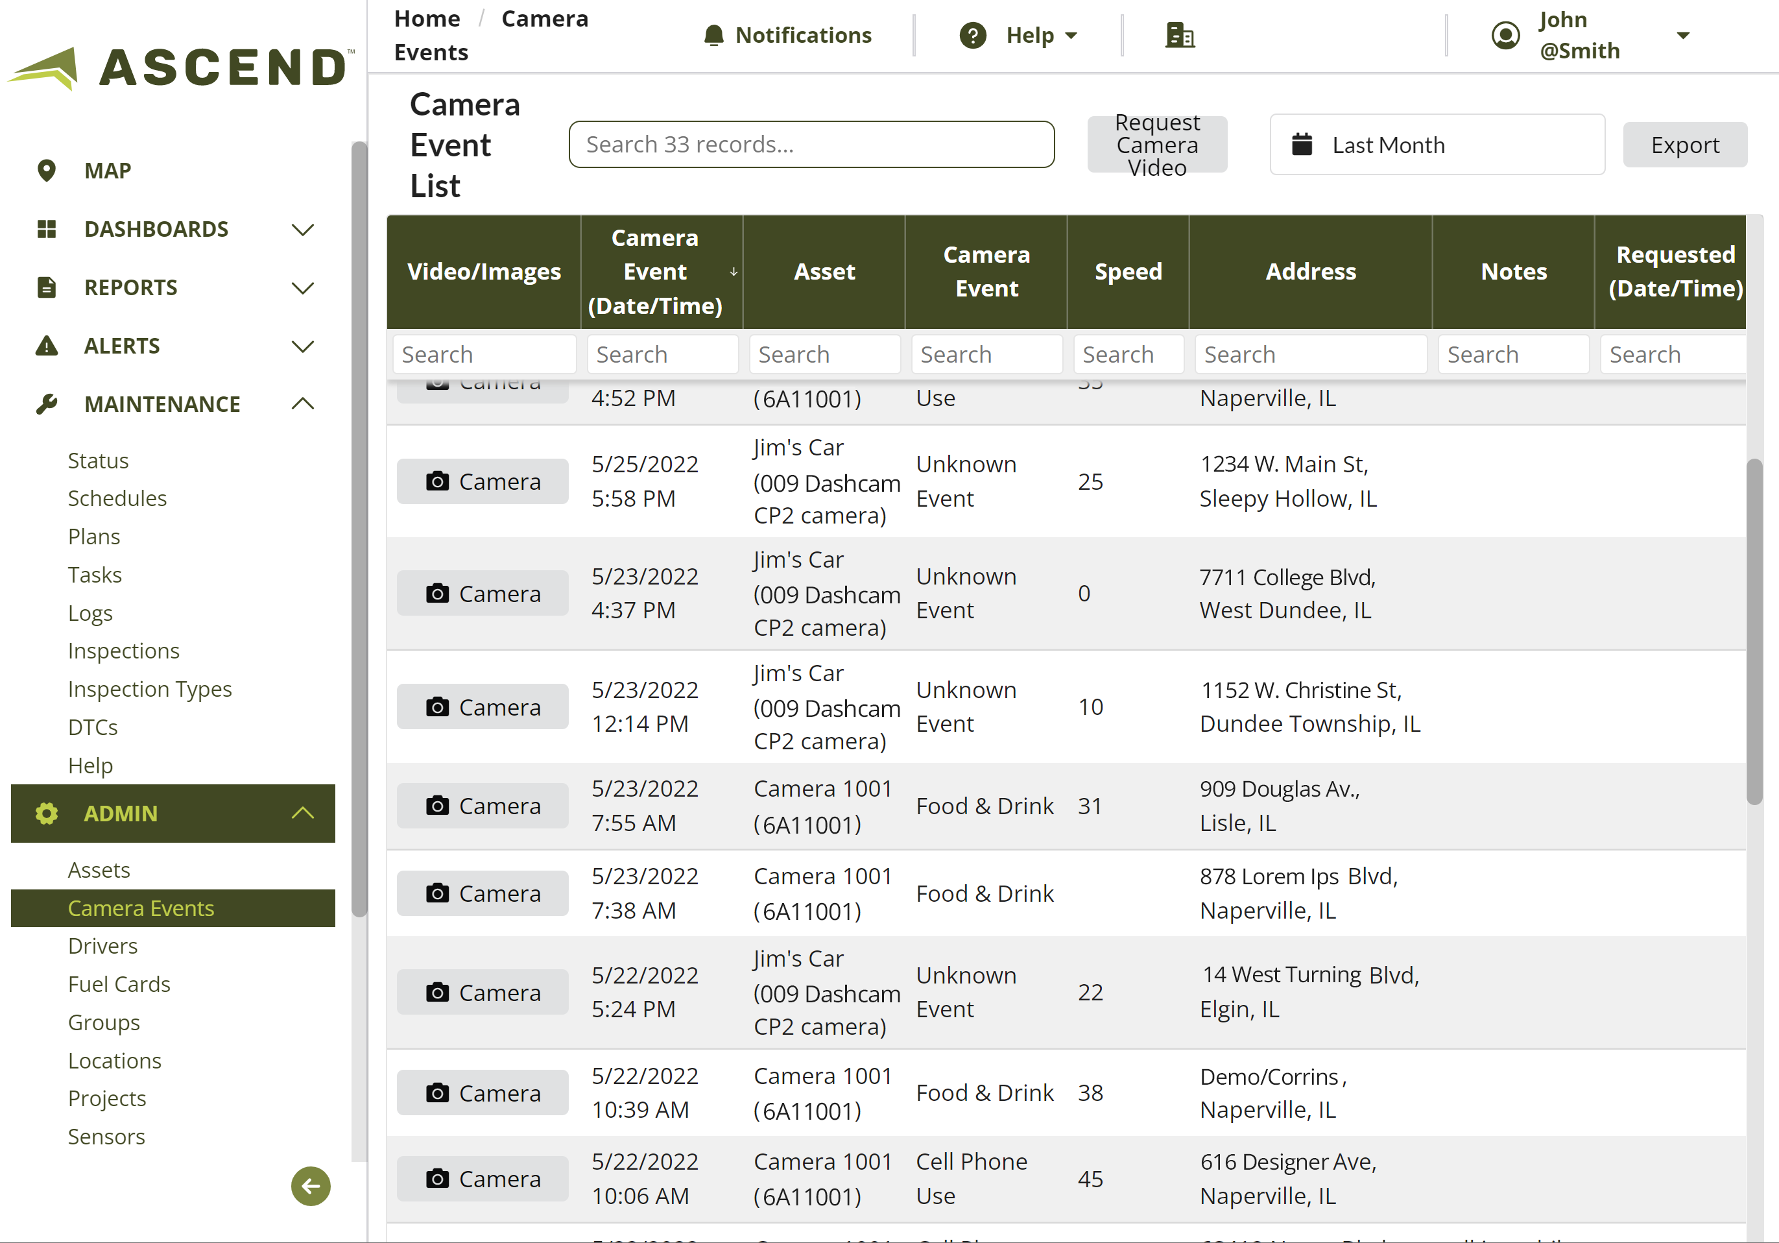1779x1243 pixels.
Task: Click the Dashboards grid icon
Action: pos(47,228)
